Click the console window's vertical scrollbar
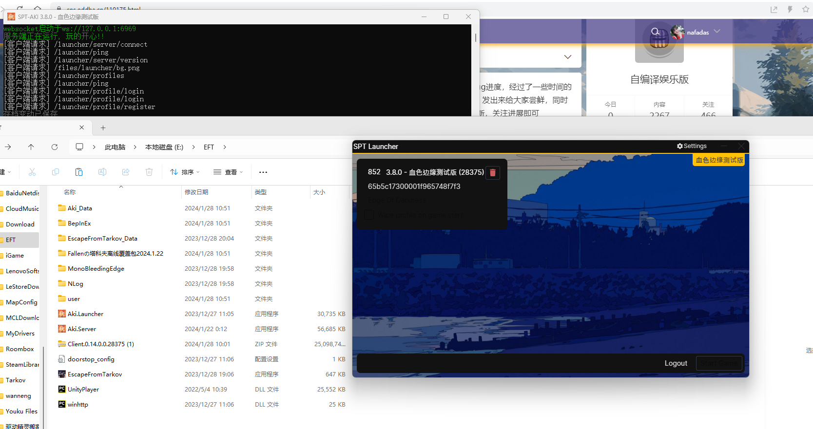 (476, 38)
